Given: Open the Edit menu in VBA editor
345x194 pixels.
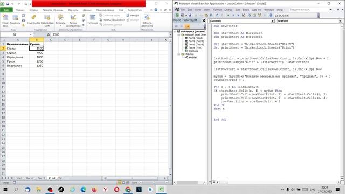Looking at the screenshot, I should click(190, 10).
